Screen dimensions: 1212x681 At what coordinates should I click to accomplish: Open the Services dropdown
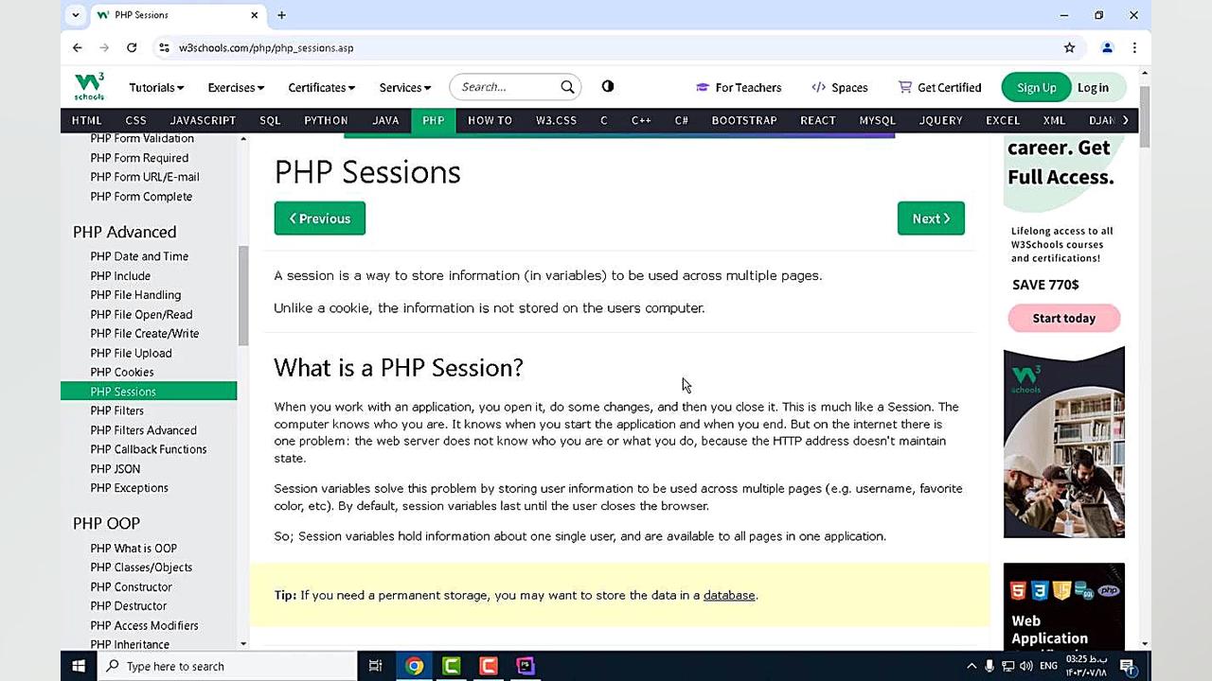pos(404,87)
